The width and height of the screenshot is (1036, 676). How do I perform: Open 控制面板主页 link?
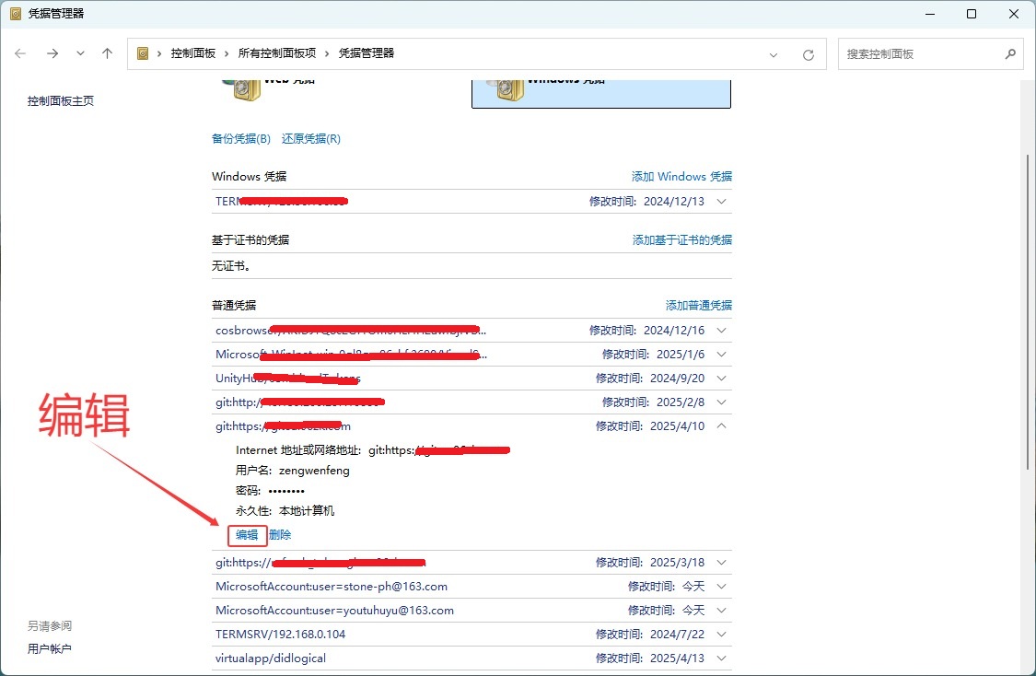click(x=60, y=100)
